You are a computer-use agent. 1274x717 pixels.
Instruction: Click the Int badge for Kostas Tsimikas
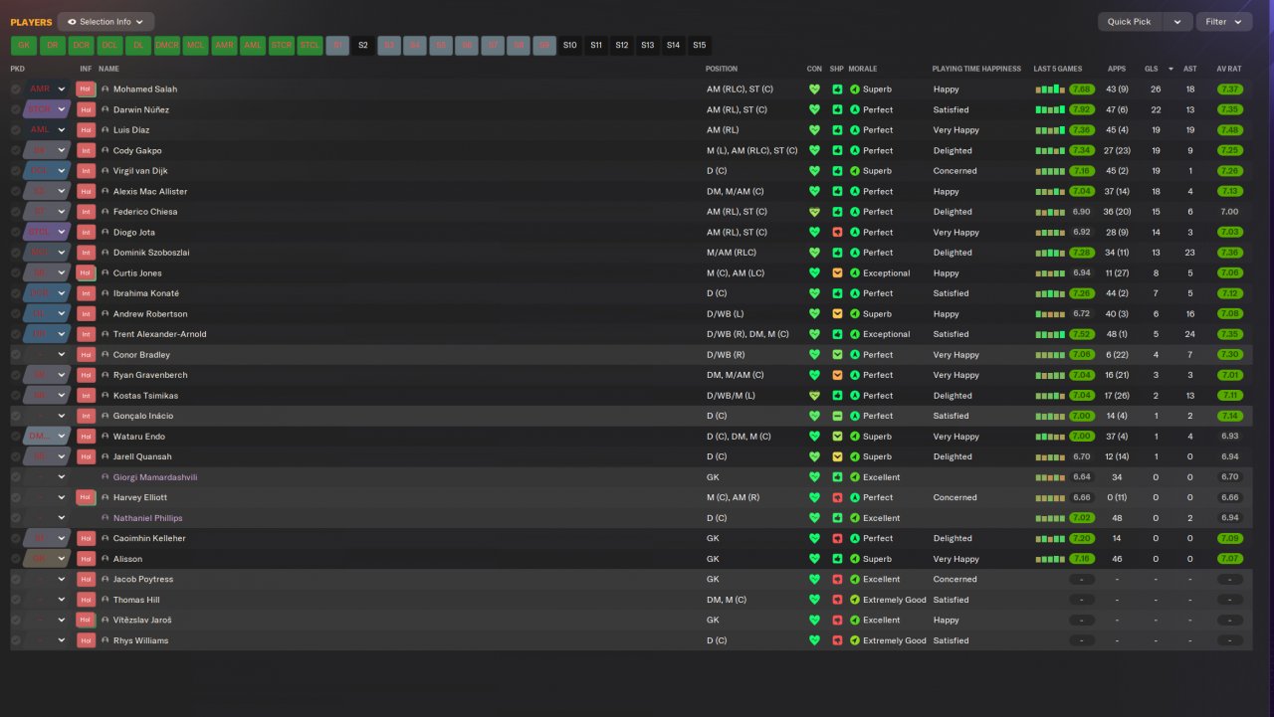86,396
